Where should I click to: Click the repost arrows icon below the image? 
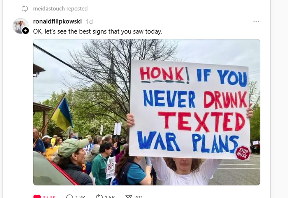99,196
